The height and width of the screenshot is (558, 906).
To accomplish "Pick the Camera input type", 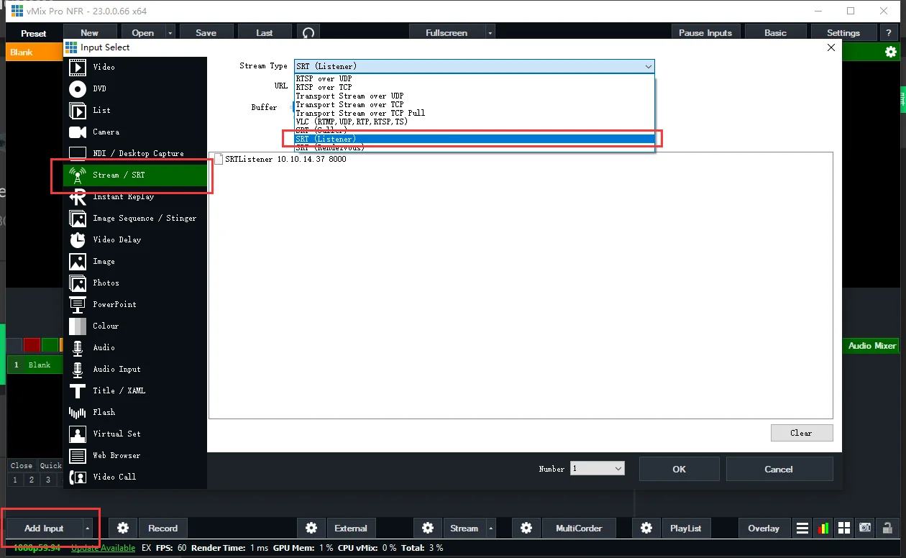I will [135, 132].
